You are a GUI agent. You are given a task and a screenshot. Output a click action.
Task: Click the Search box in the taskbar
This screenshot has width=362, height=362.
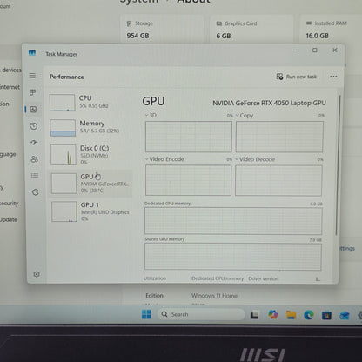click(201, 314)
